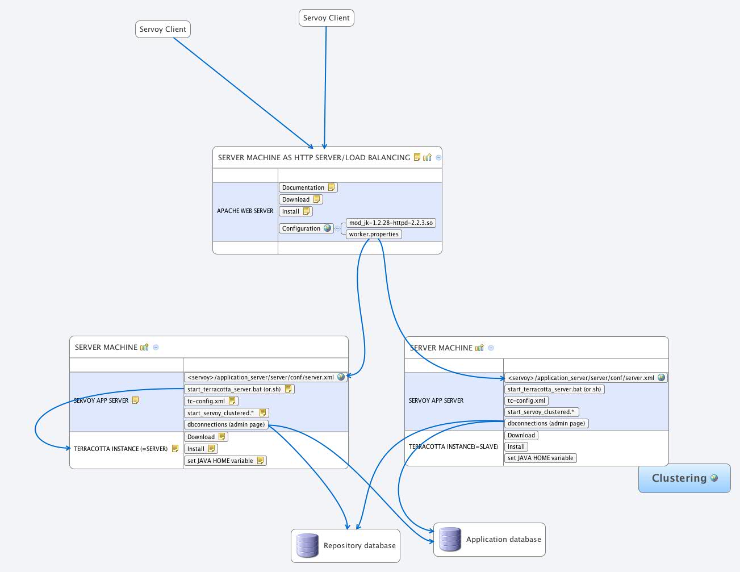Viewport: 740px width, 572px height.
Task: Select the topmost Servoy Client node
Action: click(327, 18)
